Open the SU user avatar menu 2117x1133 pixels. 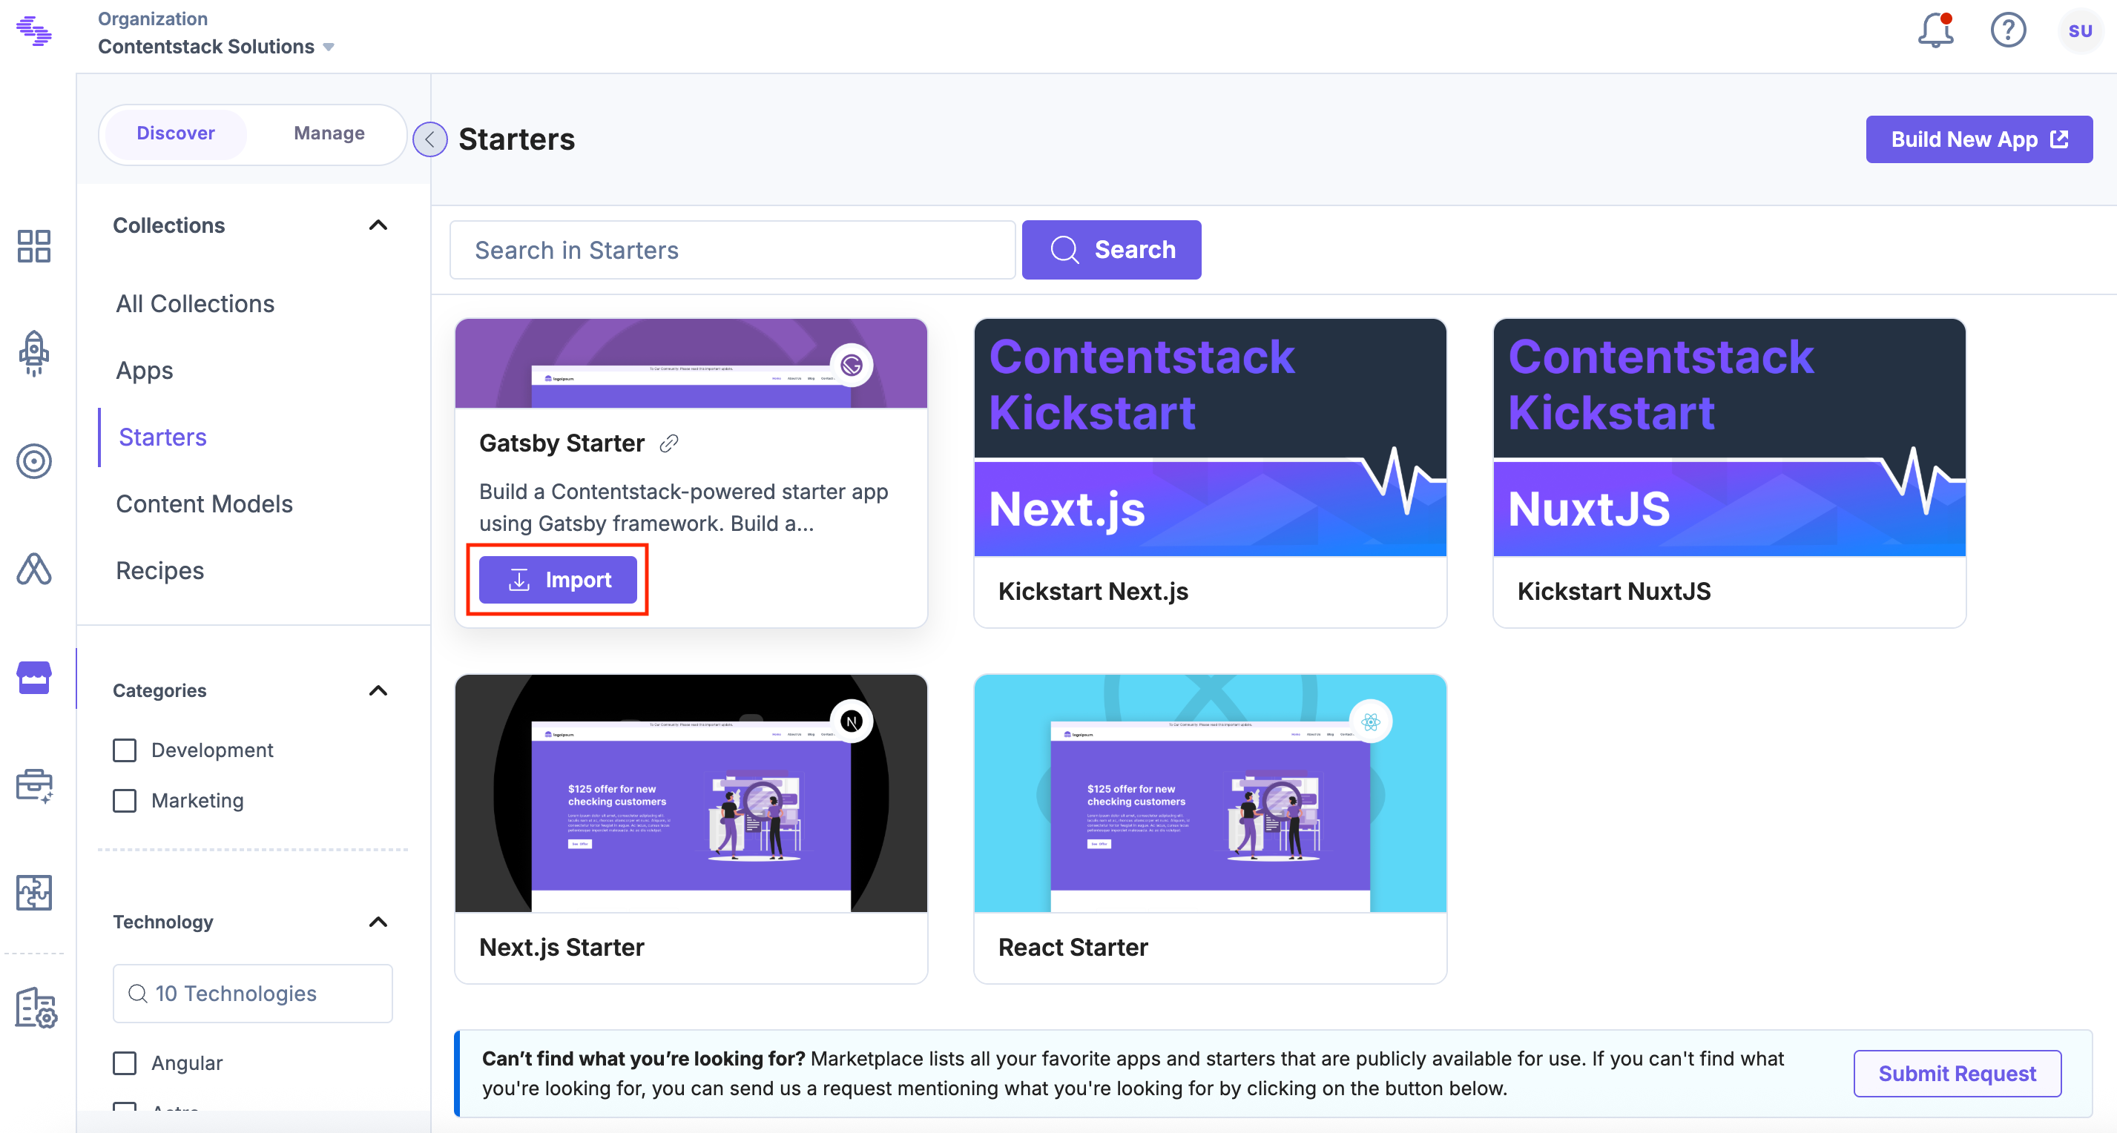pyautogui.click(x=2080, y=30)
